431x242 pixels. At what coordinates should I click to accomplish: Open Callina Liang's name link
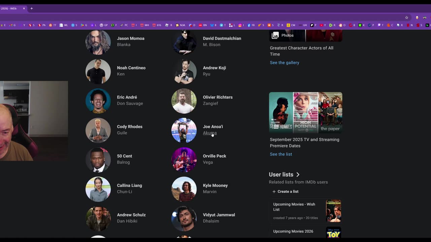(x=129, y=186)
